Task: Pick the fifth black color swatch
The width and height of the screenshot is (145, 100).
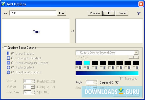Action: pyautogui.click(x=111, y=63)
